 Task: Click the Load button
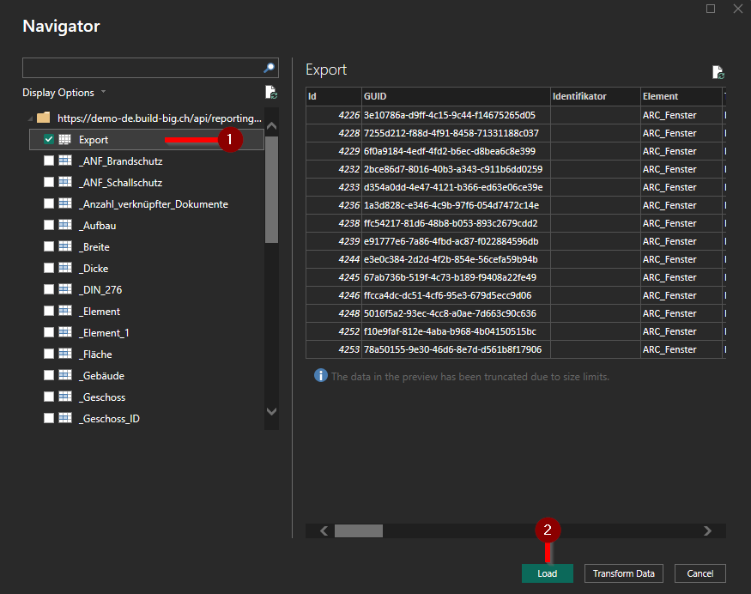coord(547,573)
